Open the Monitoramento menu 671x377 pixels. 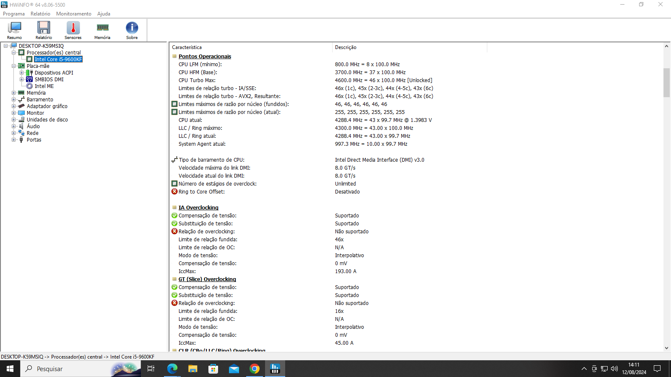tap(74, 14)
